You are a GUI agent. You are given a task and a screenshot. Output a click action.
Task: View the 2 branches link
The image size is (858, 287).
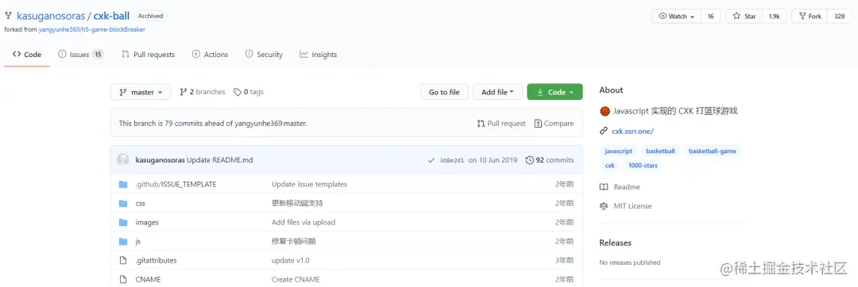coord(203,92)
